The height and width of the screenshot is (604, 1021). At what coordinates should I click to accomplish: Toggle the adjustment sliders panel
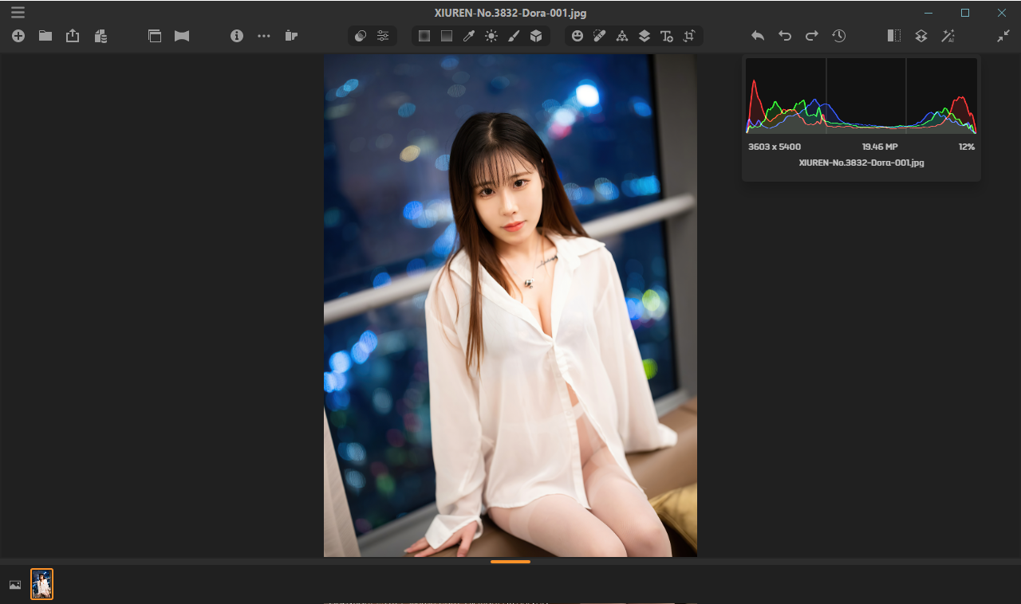pos(383,36)
